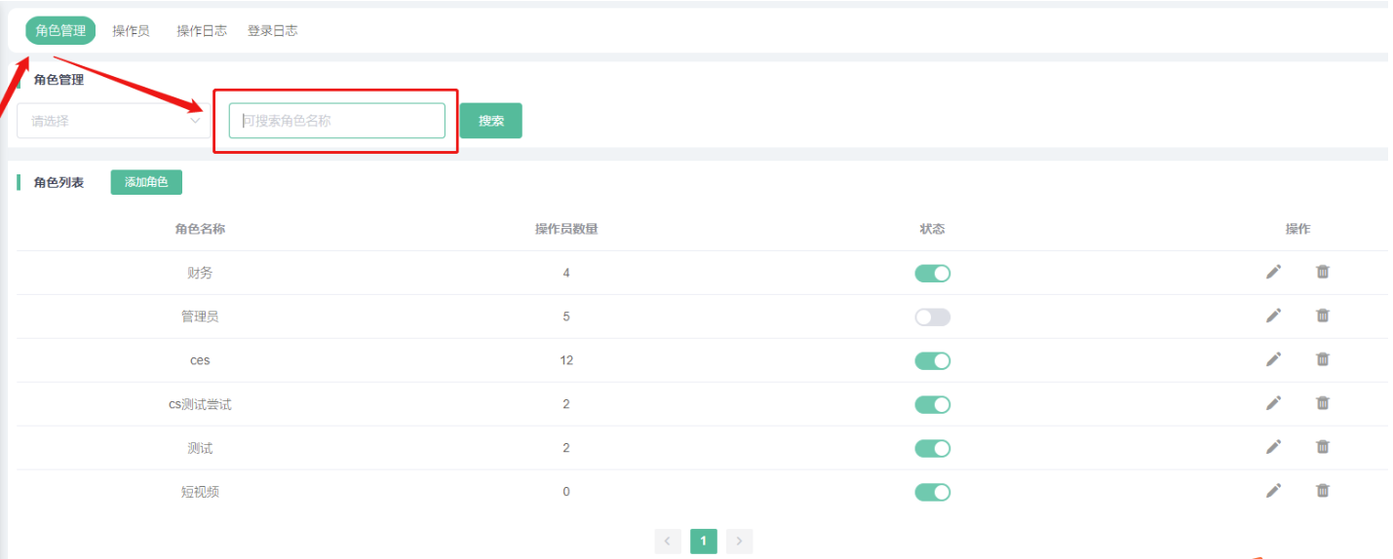Click the edit pencil for 财务 role

click(x=1273, y=272)
